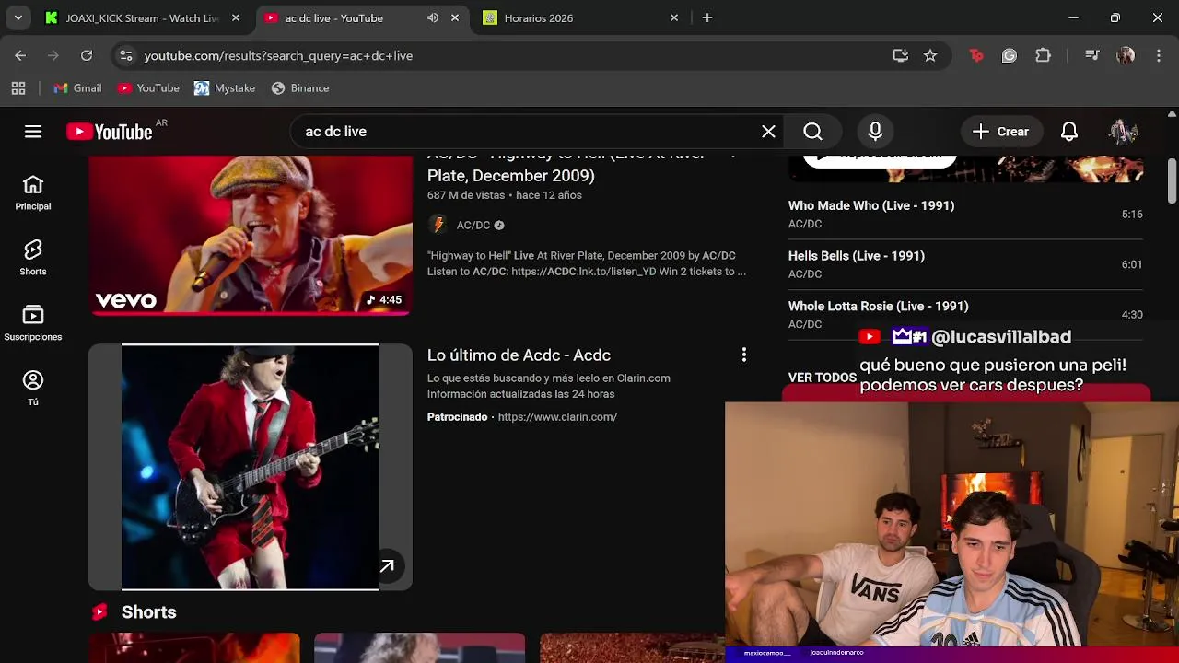This screenshot has width=1179, height=663.
Task: Clear the search box with X
Action: pyautogui.click(x=768, y=132)
